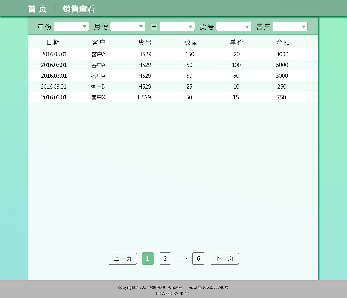Select the 客户D cell
Viewport: 347px width, 298px height.
(x=98, y=87)
